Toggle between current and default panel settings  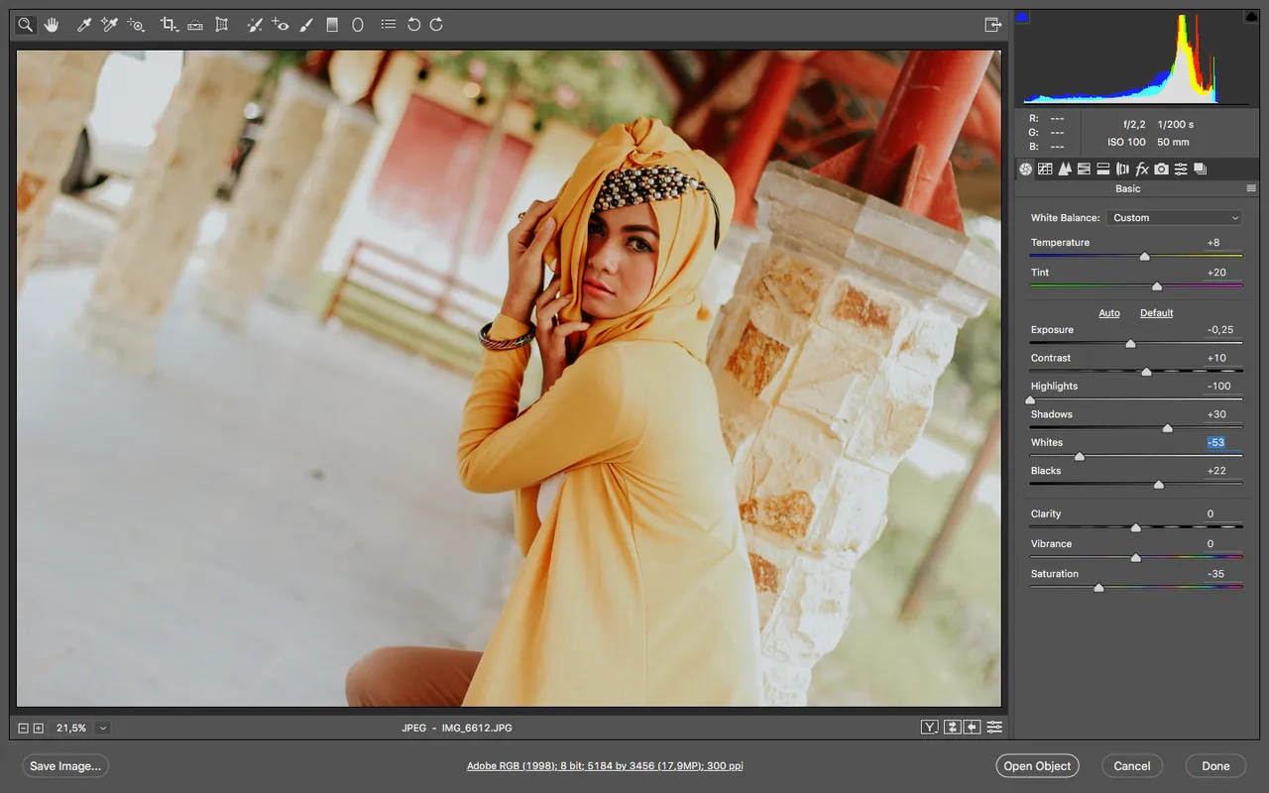click(x=994, y=728)
